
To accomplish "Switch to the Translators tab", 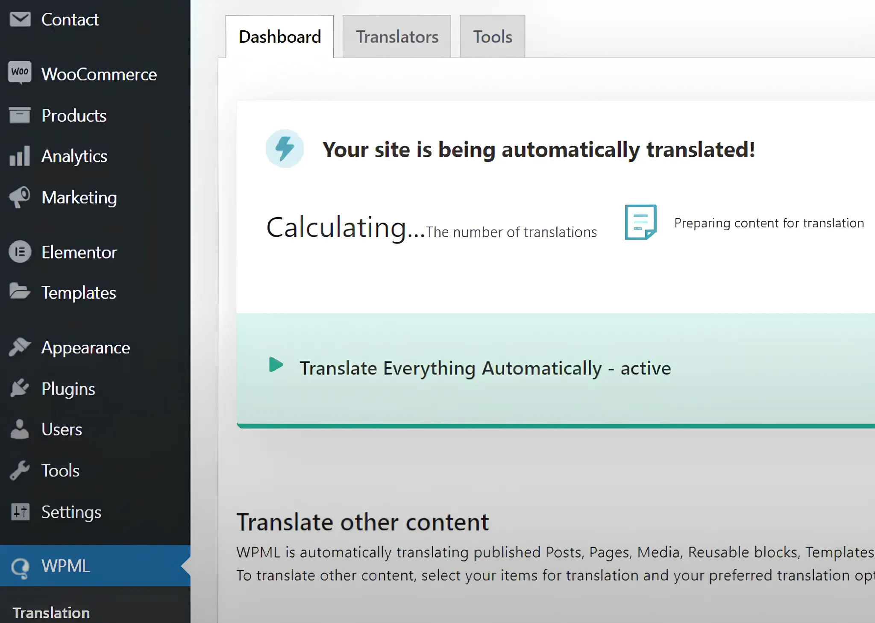I will point(397,36).
